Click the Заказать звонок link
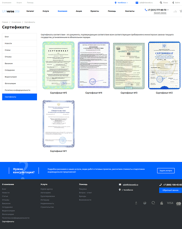This screenshot has height=229, width=182. [x=160, y=13]
